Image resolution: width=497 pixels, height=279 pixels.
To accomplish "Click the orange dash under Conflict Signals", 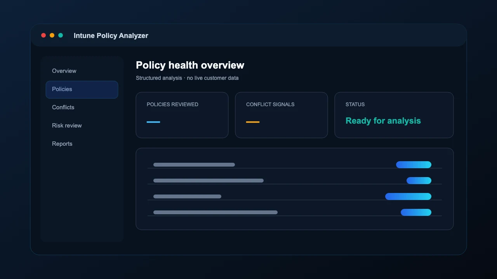I will tap(253, 122).
